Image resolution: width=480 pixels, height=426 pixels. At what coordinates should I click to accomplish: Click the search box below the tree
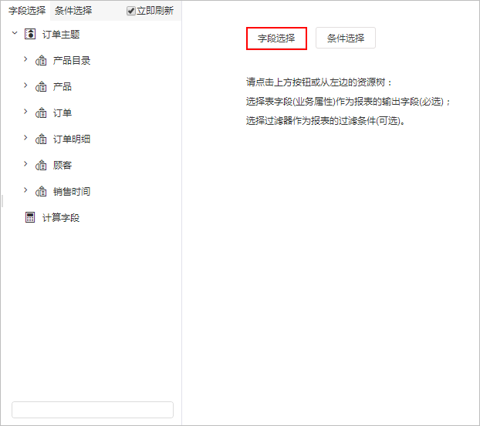pyautogui.click(x=93, y=410)
